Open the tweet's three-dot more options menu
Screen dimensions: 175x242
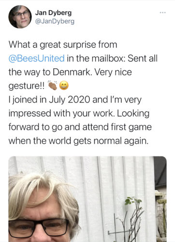(162, 13)
